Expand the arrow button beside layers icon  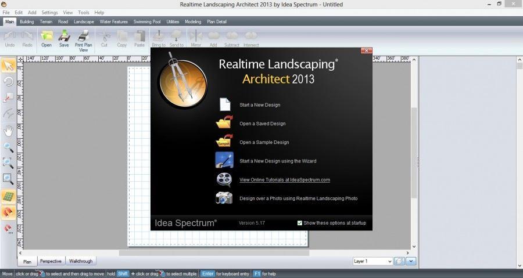(x=411, y=261)
